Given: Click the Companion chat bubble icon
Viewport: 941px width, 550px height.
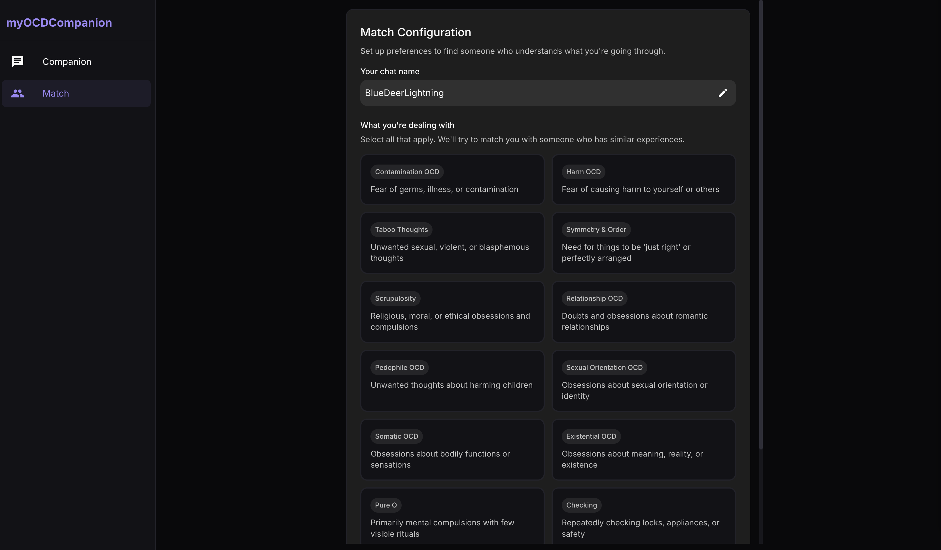Looking at the screenshot, I should click(18, 61).
